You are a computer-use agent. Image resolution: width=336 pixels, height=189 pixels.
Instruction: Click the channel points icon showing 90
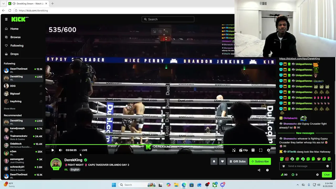point(282,175)
